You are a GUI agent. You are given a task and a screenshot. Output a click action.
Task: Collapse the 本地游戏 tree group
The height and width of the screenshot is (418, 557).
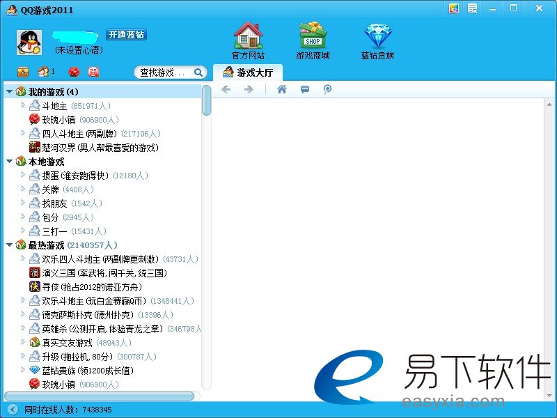click(x=9, y=162)
